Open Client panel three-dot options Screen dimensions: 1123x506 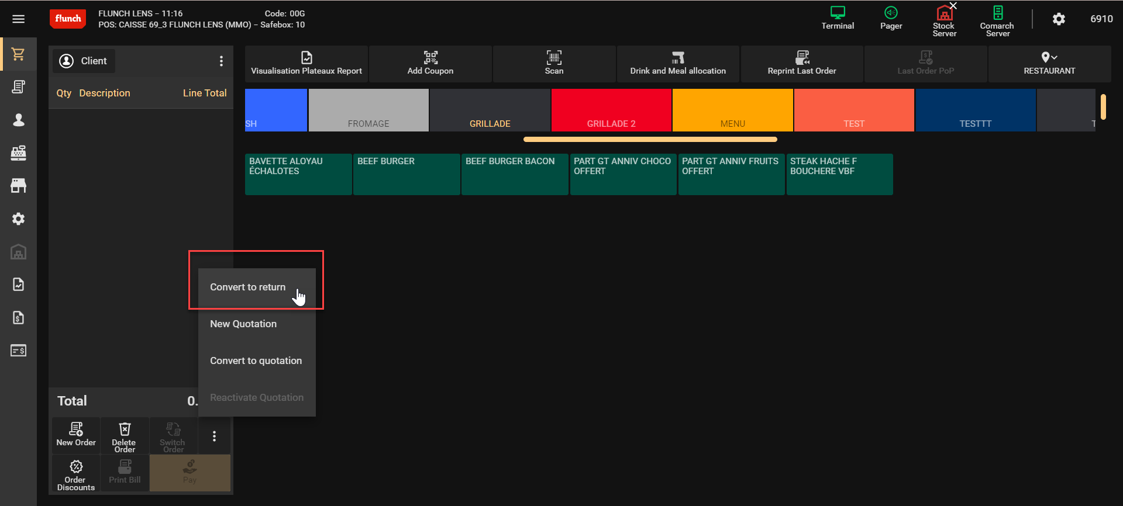tap(221, 61)
